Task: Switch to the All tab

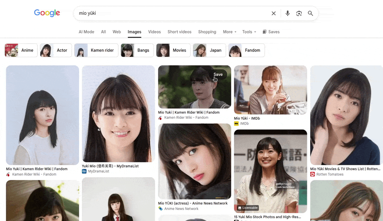Action: 103,32
